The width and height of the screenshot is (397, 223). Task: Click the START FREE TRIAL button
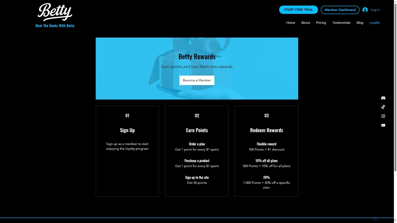[298, 10]
